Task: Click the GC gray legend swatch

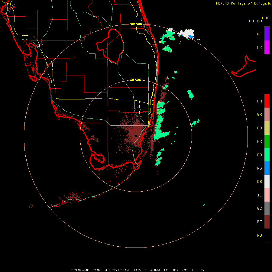Action: (x=267, y=208)
